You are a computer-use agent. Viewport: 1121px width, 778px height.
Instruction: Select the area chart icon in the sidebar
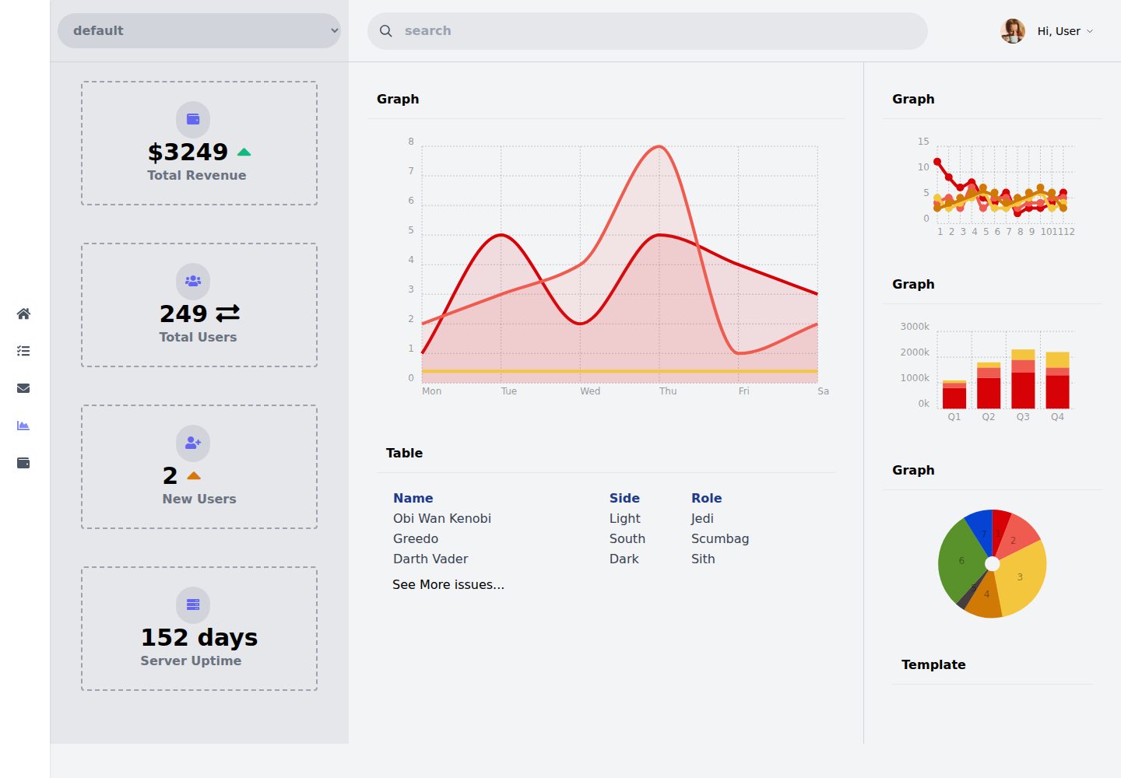pyautogui.click(x=23, y=426)
